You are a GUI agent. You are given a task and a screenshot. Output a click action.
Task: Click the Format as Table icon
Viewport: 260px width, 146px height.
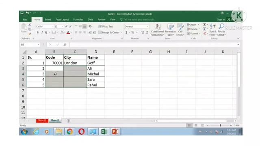click(171, 27)
